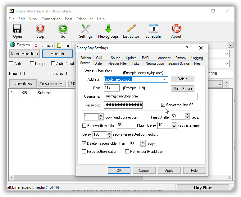
Task: Click the Newsgroups green arrow icon
Action: (x=108, y=29)
